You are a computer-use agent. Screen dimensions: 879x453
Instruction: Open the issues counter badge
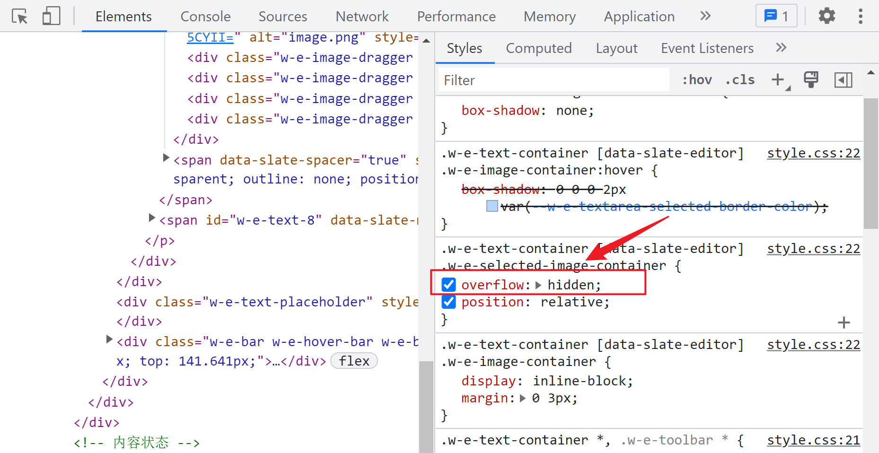pyautogui.click(x=776, y=16)
